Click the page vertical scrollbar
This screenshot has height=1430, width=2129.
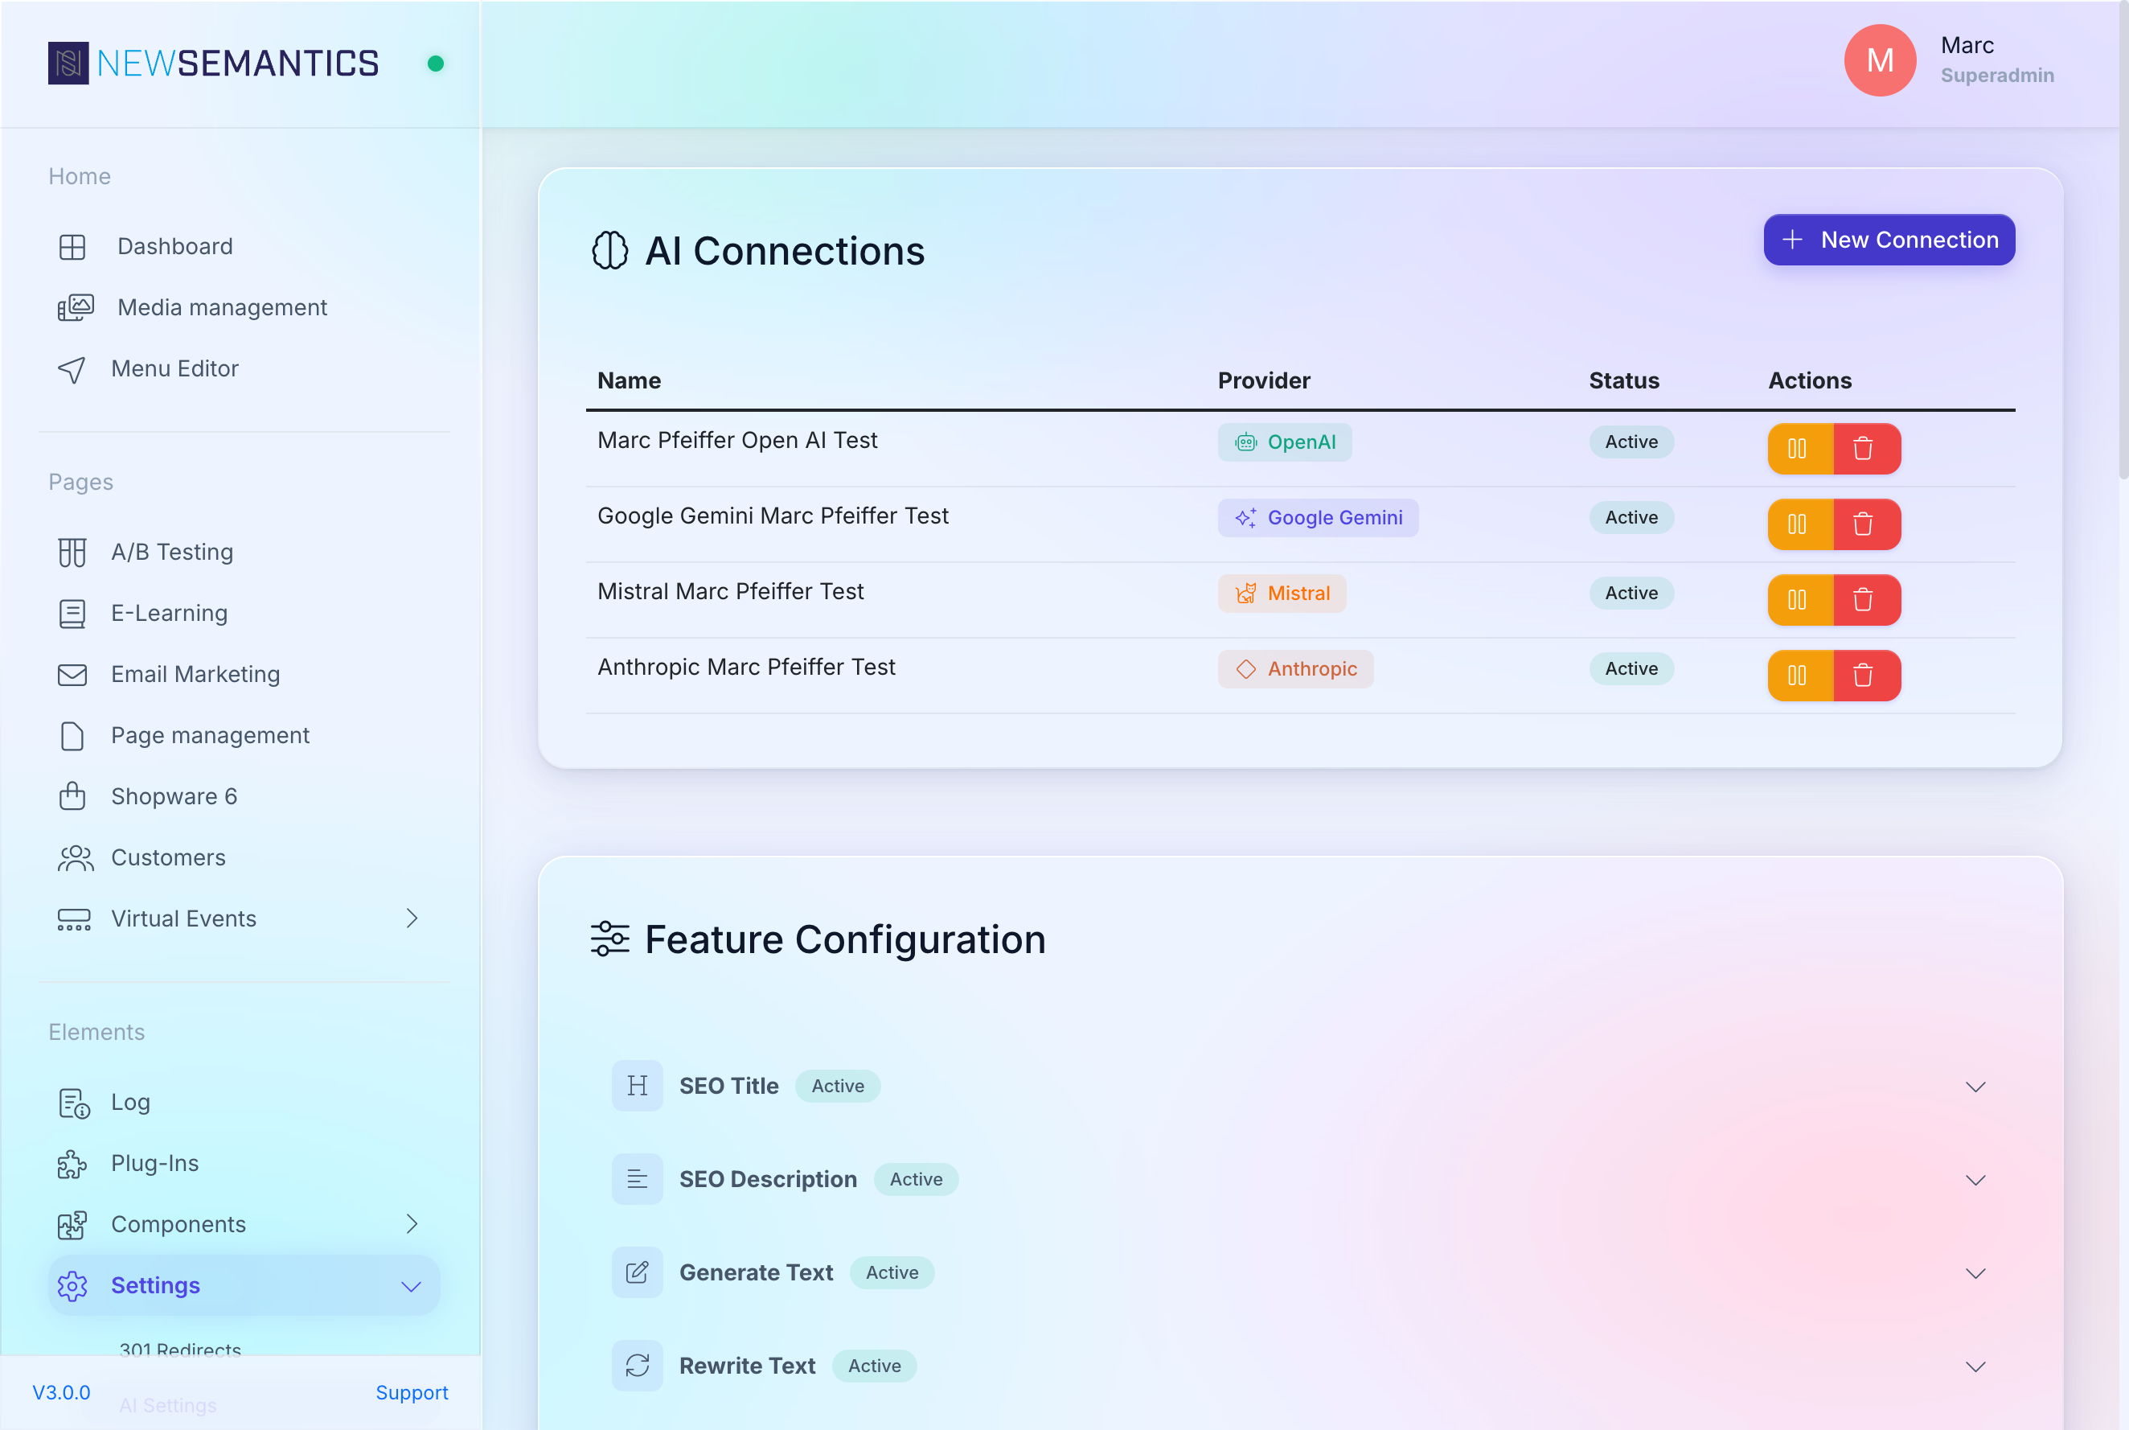(2123, 241)
